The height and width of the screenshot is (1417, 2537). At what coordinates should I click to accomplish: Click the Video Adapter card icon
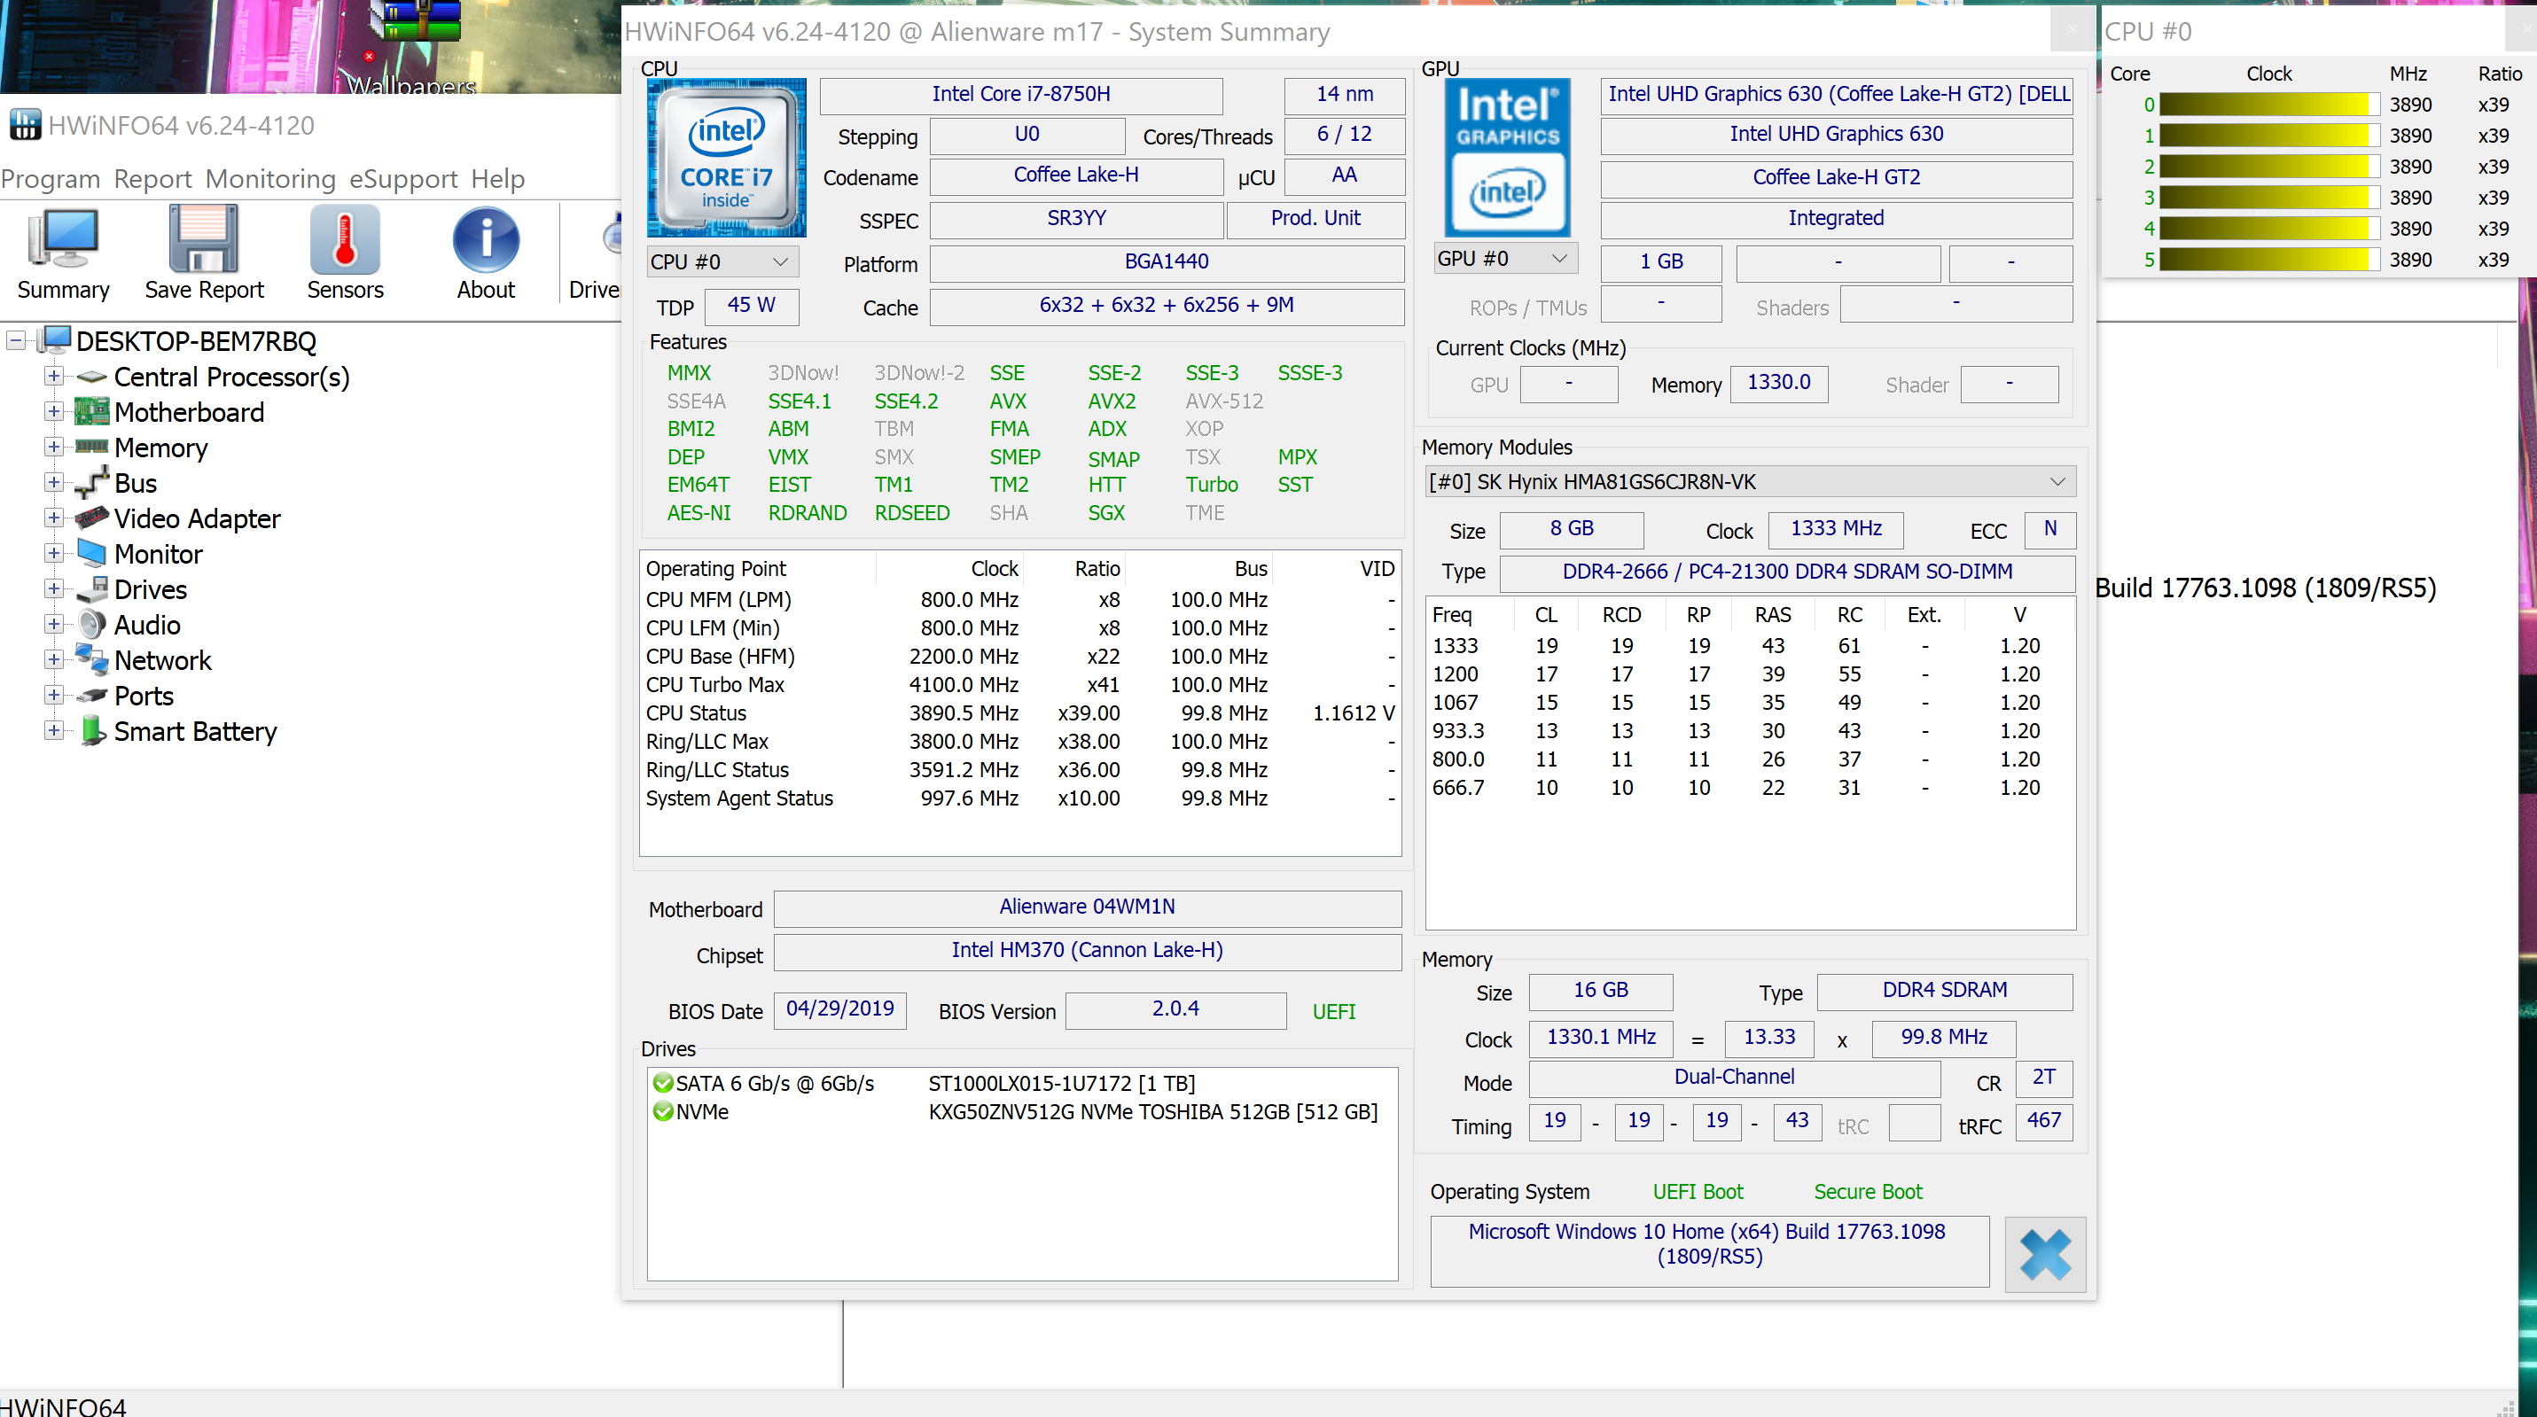click(91, 518)
